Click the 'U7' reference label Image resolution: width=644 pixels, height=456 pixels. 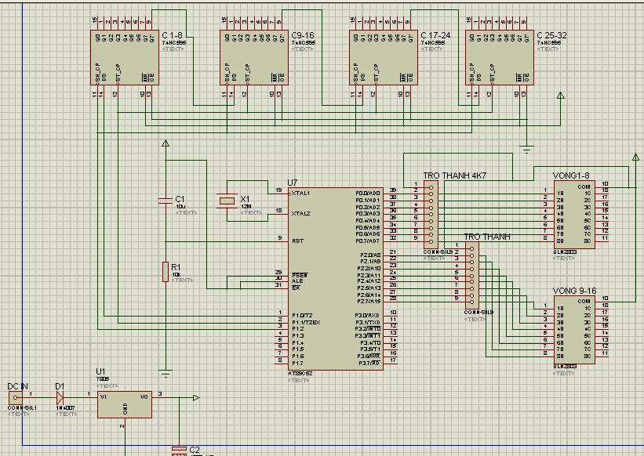[x=292, y=183]
